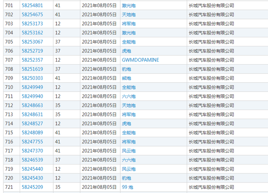The width and height of the screenshot is (268, 193).
Task: Open application number 58245440 link
Action: click(x=32, y=169)
